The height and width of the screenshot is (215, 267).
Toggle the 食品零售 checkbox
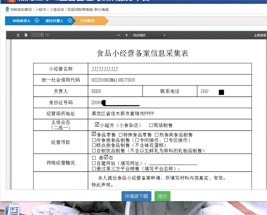coord(94,134)
